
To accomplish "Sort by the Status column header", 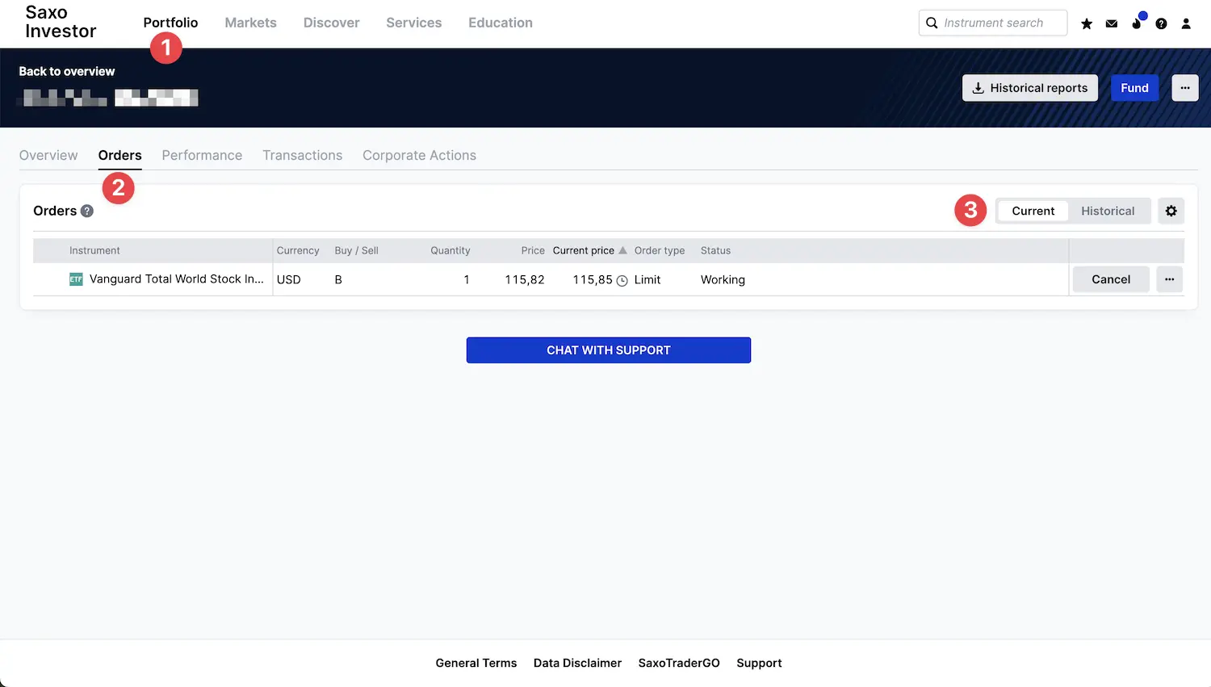I will click(x=715, y=250).
